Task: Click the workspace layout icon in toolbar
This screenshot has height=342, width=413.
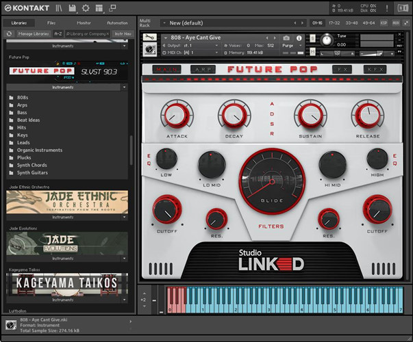Action: tap(99, 8)
